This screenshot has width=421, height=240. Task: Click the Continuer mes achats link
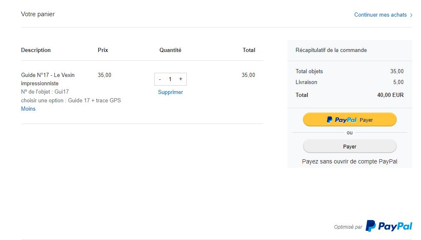point(381,15)
